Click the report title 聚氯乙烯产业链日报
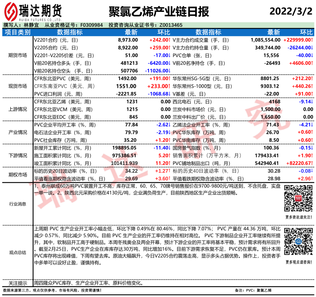The width and height of the screenshot is (316, 297). (x=159, y=11)
